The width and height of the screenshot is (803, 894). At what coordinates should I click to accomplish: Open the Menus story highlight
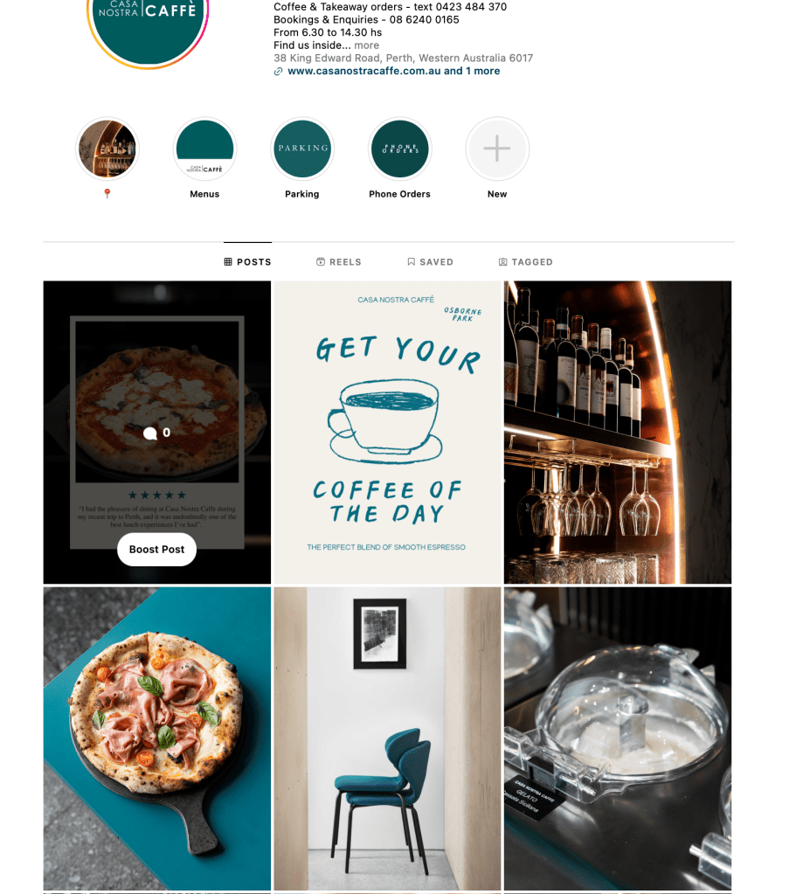(x=204, y=149)
